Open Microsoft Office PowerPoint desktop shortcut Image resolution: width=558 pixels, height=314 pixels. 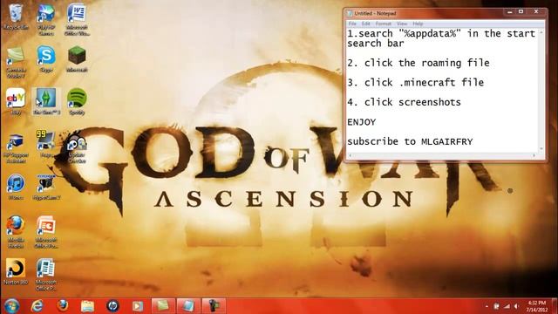[x=46, y=231]
